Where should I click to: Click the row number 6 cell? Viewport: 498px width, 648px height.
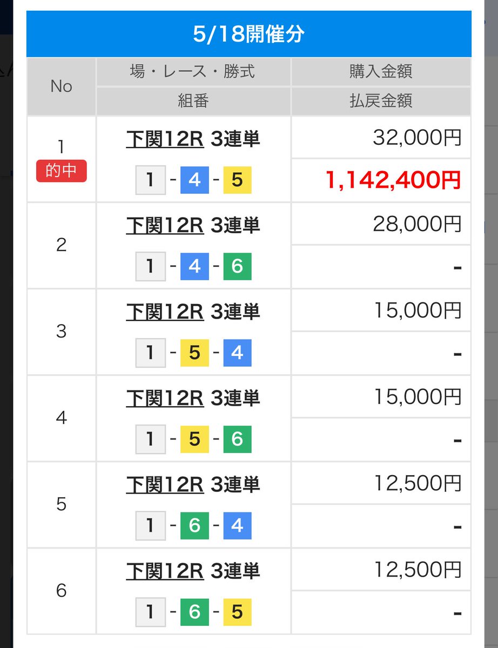(62, 591)
